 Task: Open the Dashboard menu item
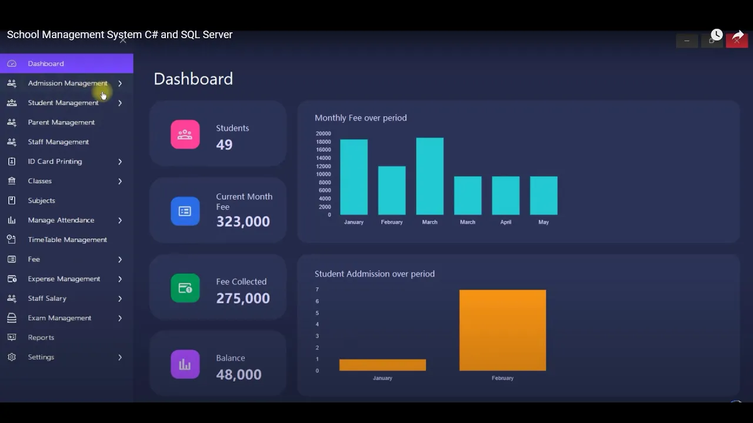[x=66, y=63]
